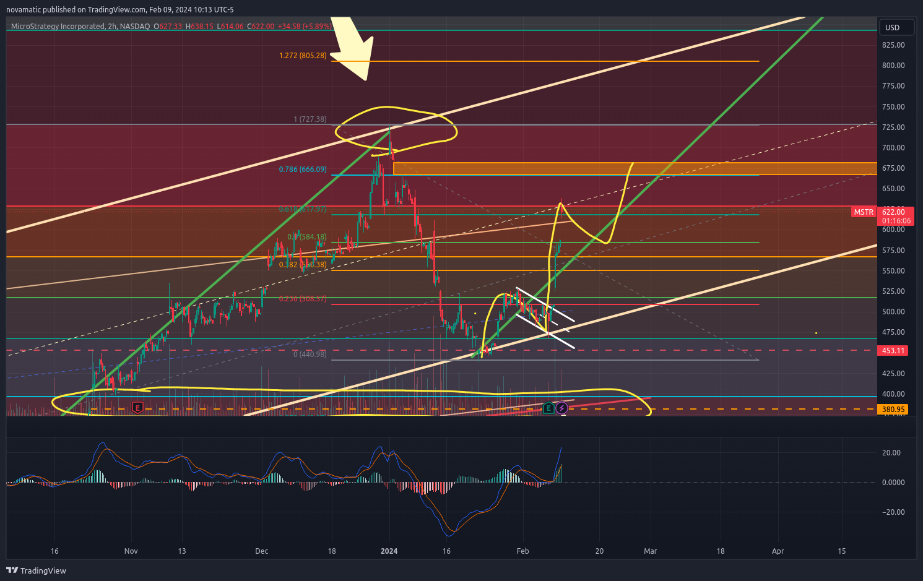This screenshot has width=923, height=581.
Task: Click the Nov date on time axis
Action: point(131,551)
